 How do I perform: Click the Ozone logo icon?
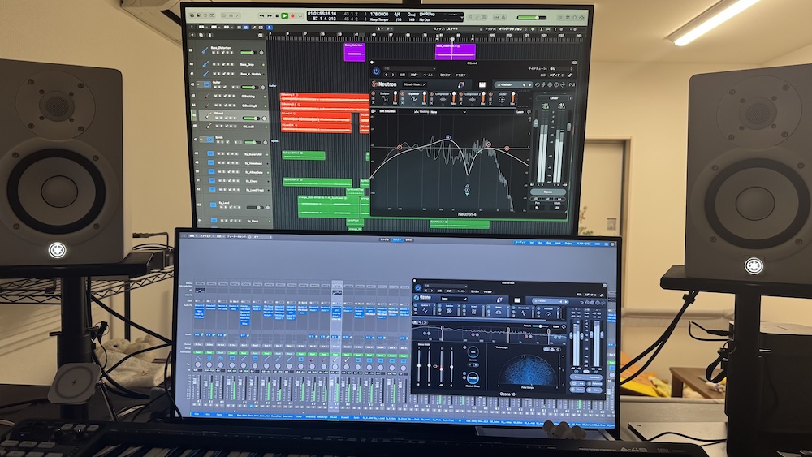pos(416,298)
